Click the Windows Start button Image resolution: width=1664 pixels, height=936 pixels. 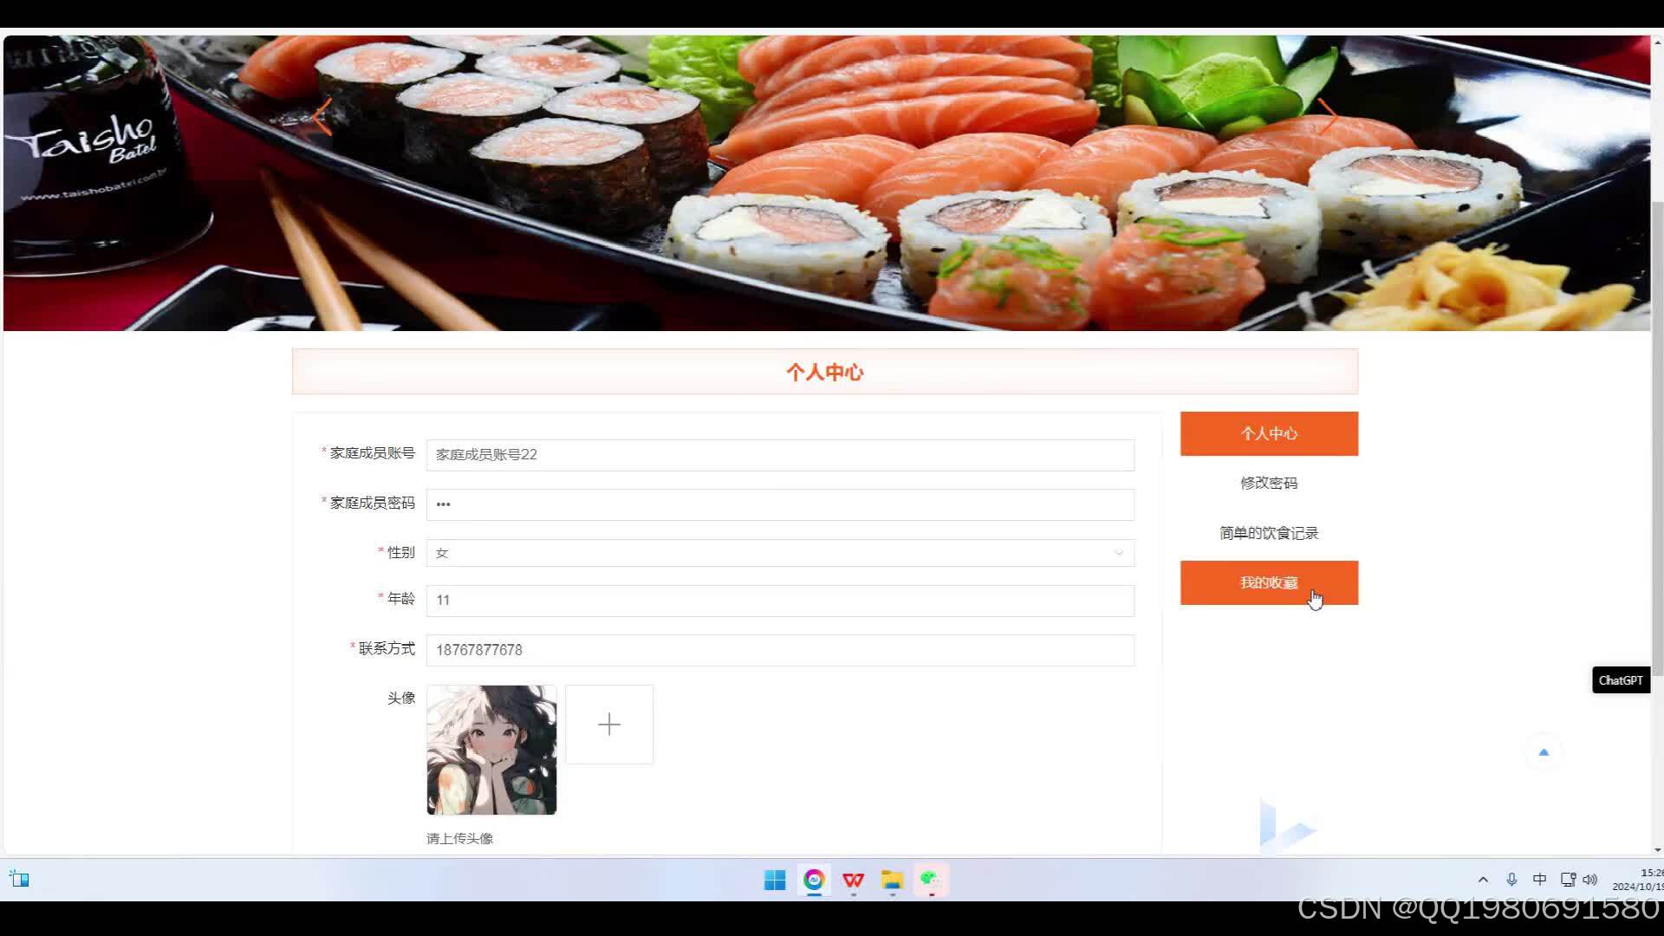(x=774, y=880)
